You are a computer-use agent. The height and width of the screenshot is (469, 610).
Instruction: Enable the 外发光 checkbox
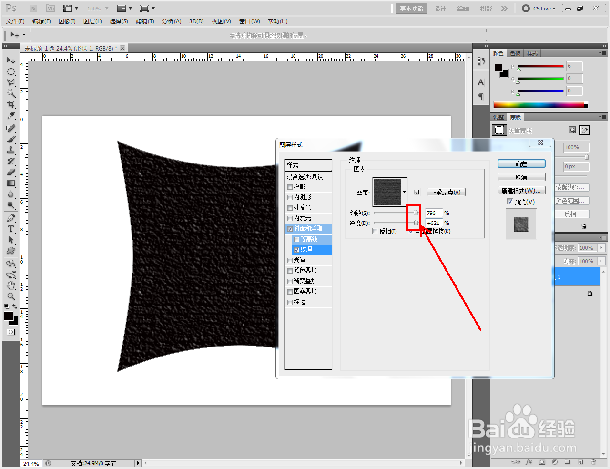pyautogui.click(x=290, y=208)
